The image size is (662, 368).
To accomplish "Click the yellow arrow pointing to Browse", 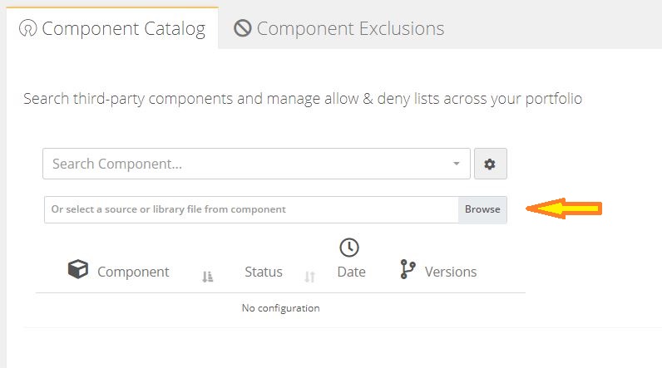I will tap(564, 209).
